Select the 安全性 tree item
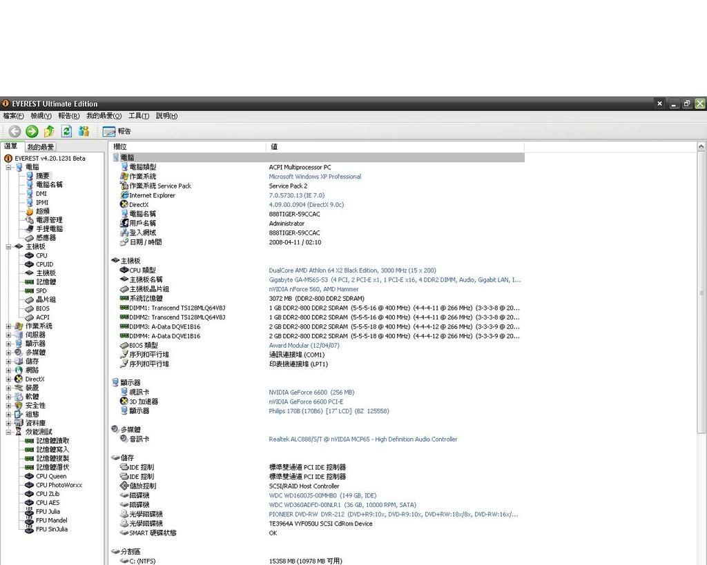This screenshot has height=565, width=707. (35, 406)
